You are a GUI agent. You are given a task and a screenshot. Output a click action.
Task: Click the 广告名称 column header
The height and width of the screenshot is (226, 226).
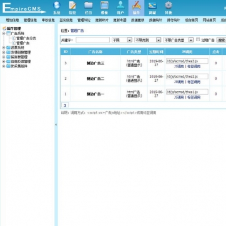click(x=96, y=52)
